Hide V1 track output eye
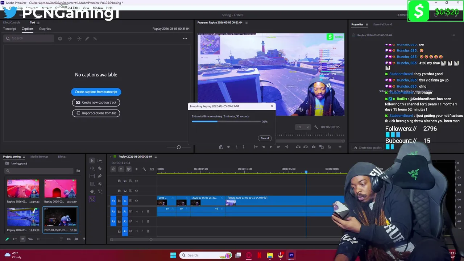464x261 pixels. click(x=136, y=200)
